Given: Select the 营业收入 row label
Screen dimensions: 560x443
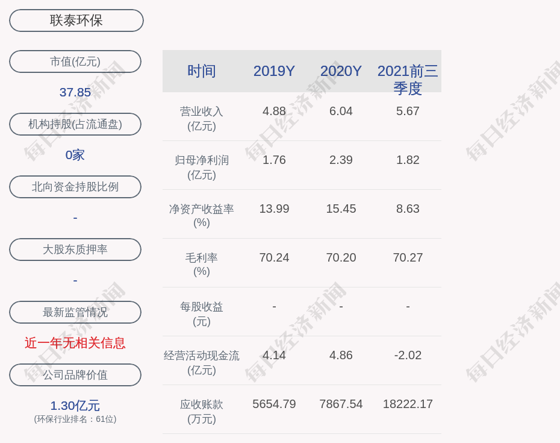Looking at the screenshot, I should [202, 119].
